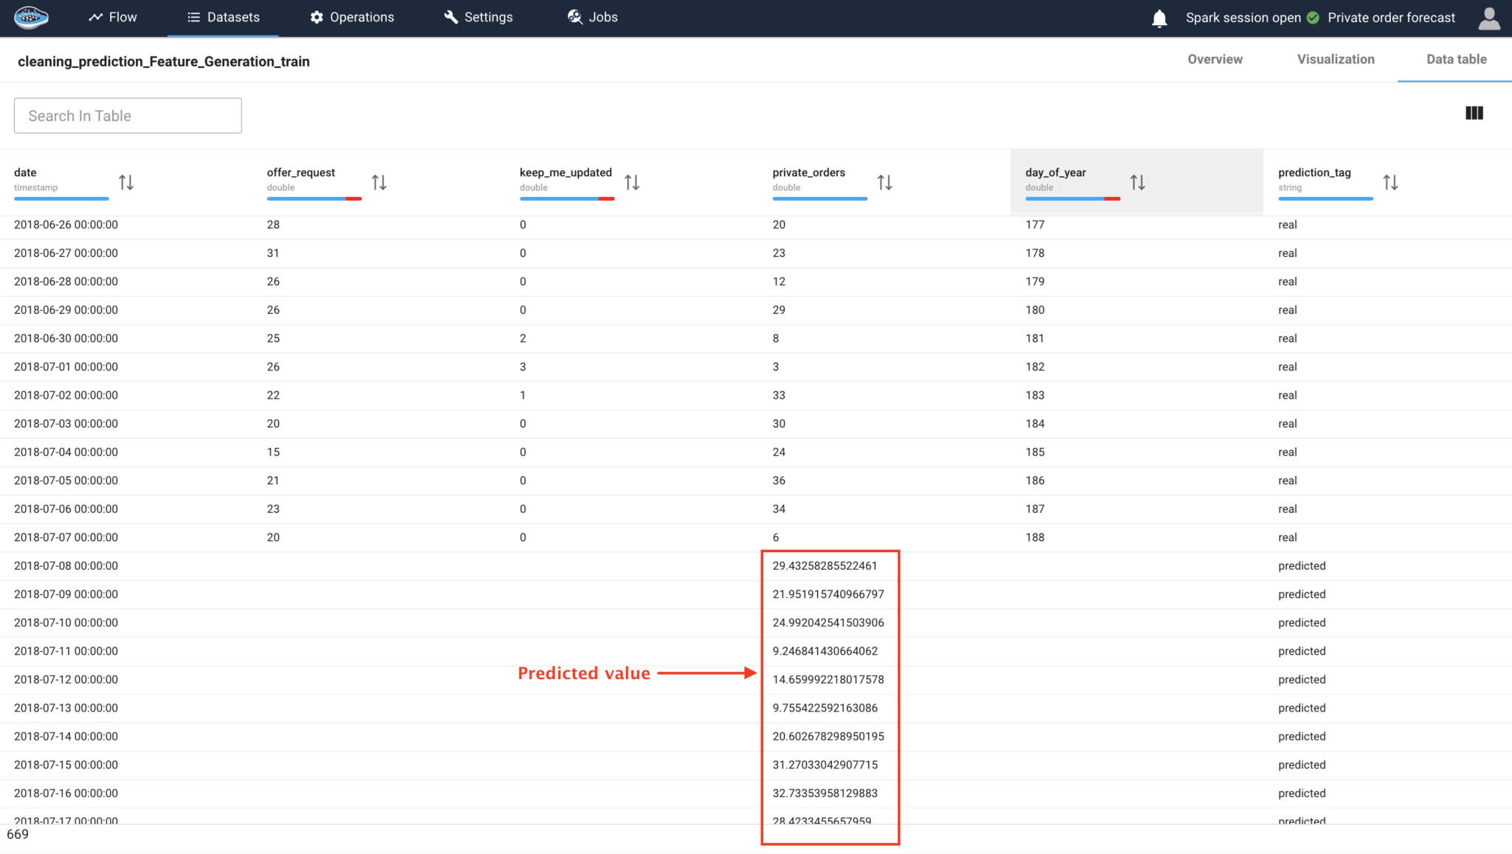The image size is (1512, 854).
Task: Toggle sorting on the date column
Action: [x=126, y=182]
